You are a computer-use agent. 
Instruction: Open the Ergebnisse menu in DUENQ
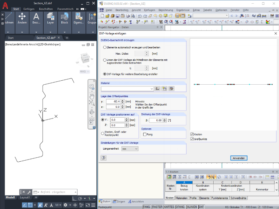point(183,10)
